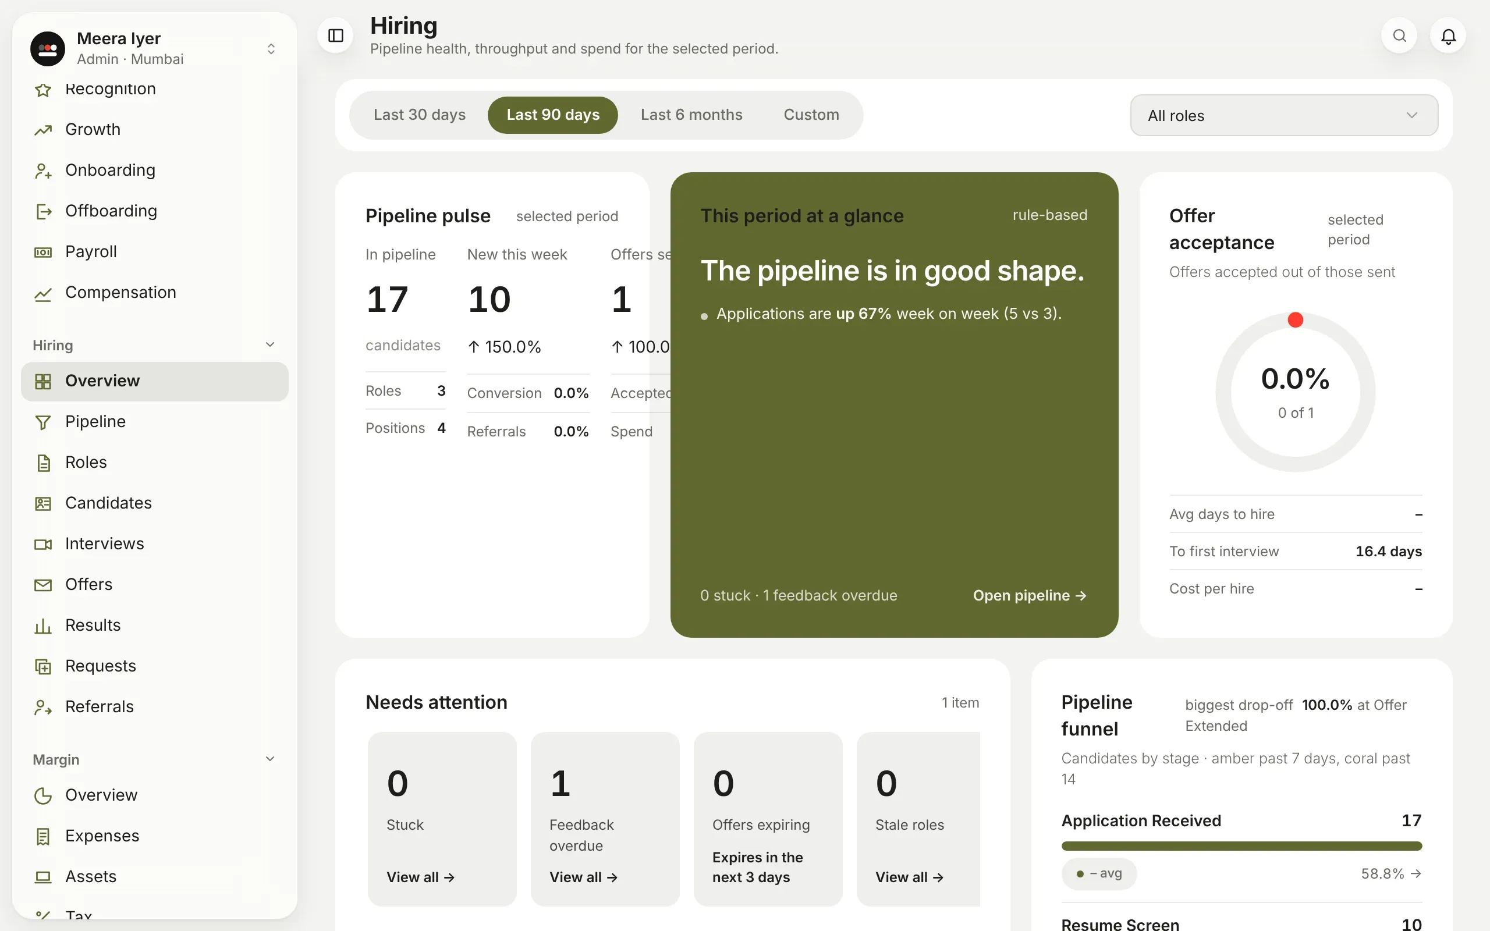The width and height of the screenshot is (1490, 931).
Task: Click the Referrals person-arrow icon
Action: (43, 707)
